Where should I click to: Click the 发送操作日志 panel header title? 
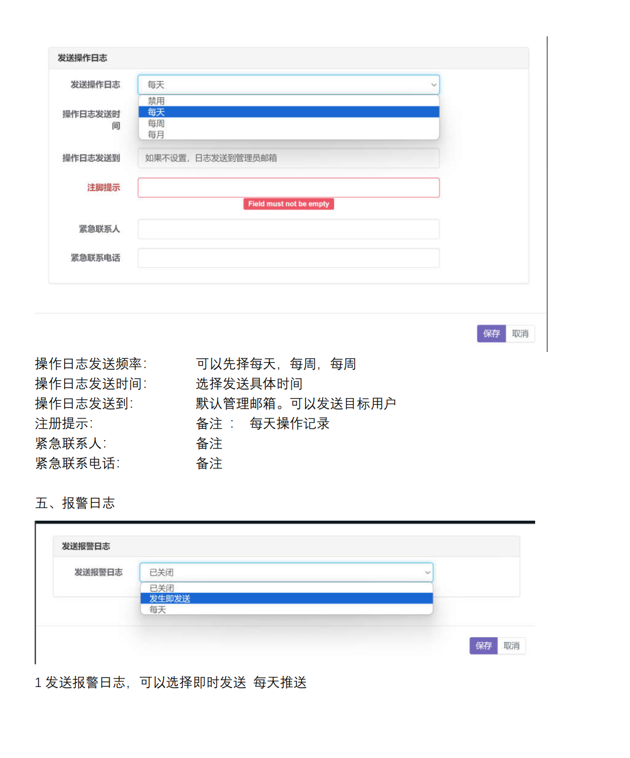82,58
